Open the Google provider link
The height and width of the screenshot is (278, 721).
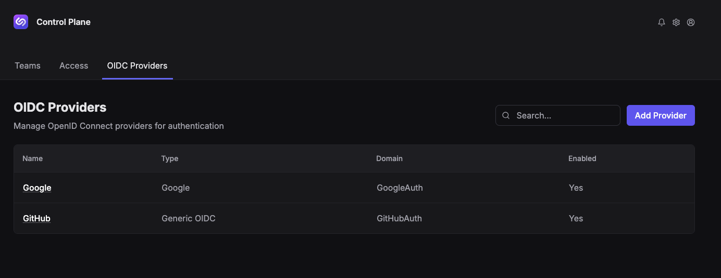[37, 188]
